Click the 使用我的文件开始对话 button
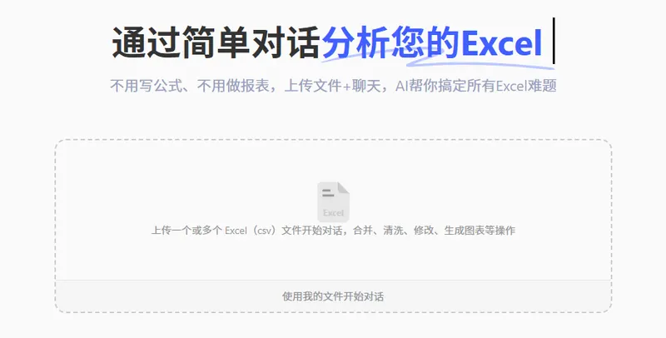The height and width of the screenshot is (338, 666). coord(334,296)
